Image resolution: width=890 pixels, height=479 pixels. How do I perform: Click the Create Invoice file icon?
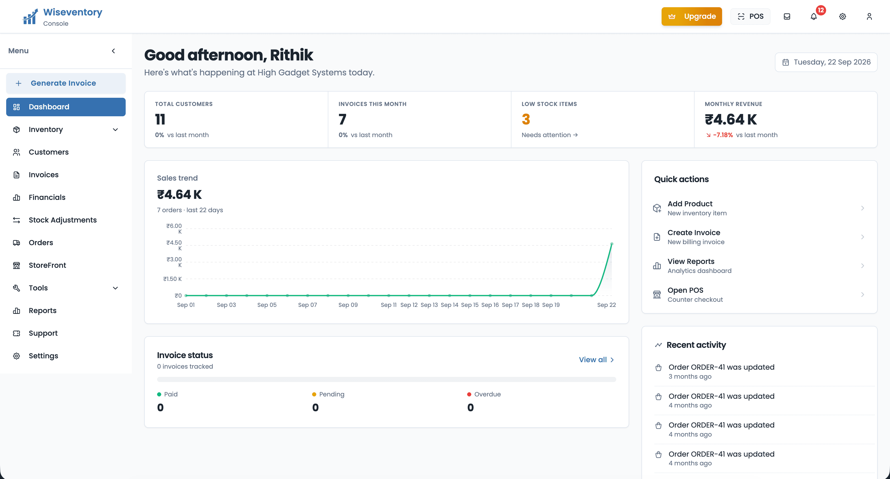pos(657,237)
